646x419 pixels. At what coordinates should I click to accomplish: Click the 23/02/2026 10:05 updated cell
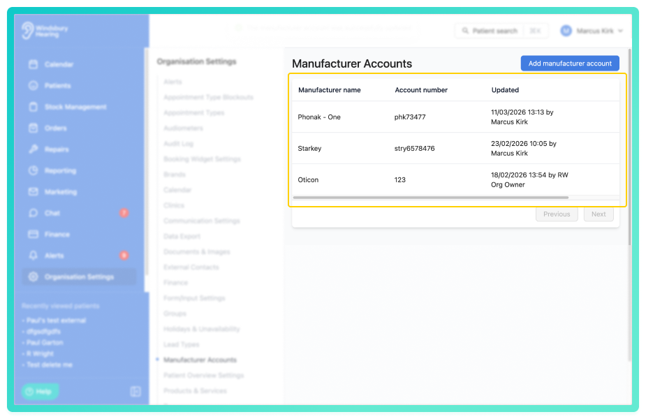tap(524, 148)
